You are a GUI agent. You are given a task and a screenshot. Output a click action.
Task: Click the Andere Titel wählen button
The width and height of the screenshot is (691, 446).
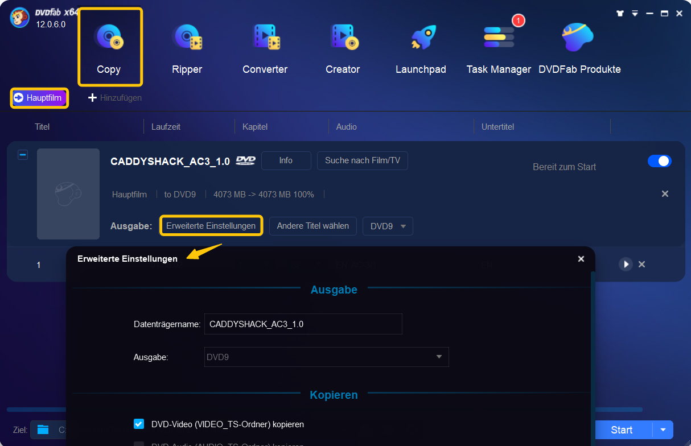[312, 226]
